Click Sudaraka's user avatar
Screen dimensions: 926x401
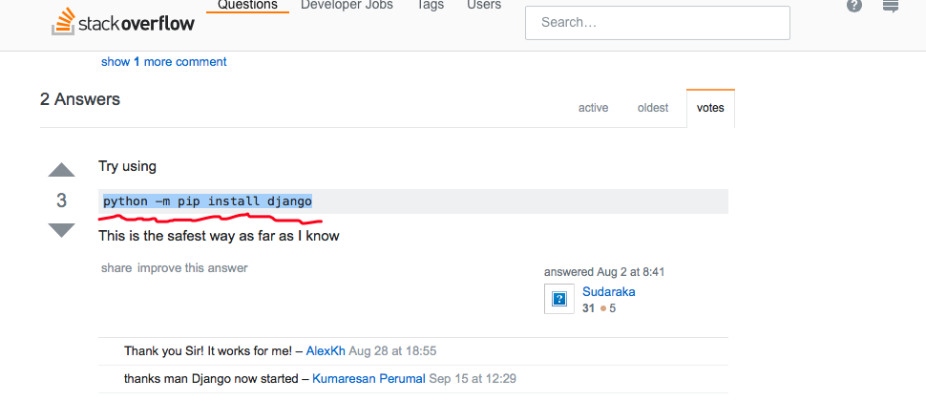pyautogui.click(x=559, y=299)
